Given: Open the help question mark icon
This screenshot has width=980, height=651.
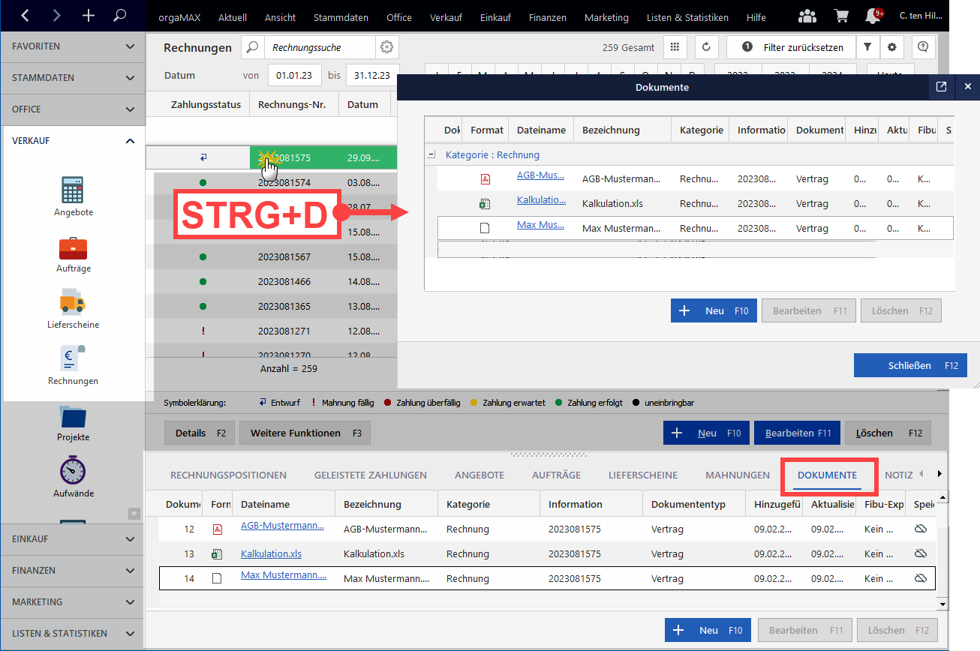Looking at the screenshot, I should coord(923,47).
